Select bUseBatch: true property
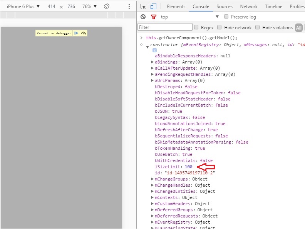Screen dimensions: 305x229 tap(174, 155)
